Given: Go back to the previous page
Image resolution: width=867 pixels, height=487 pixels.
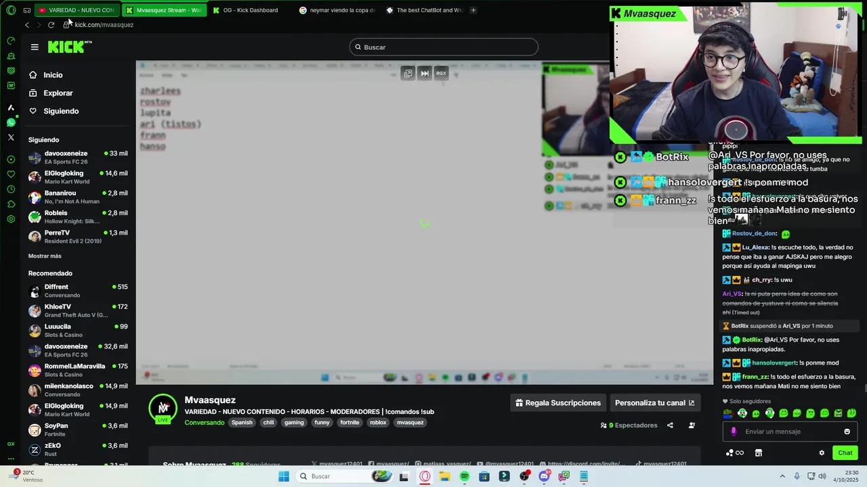Looking at the screenshot, I should [27, 24].
